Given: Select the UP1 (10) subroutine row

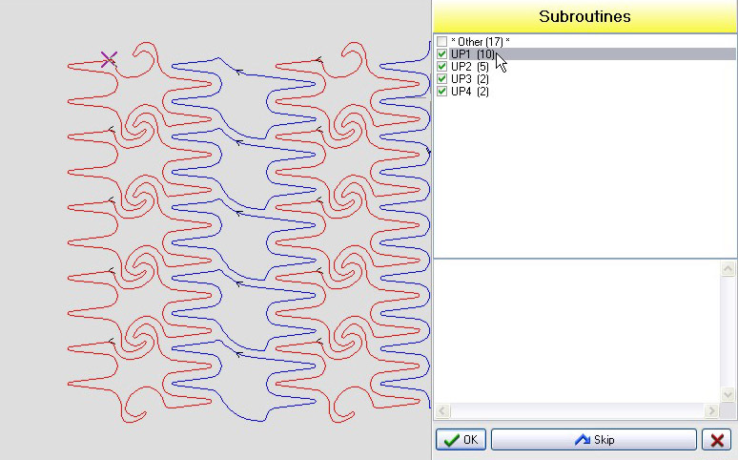Looking at the screenshot, I should (x=592, y=54).
